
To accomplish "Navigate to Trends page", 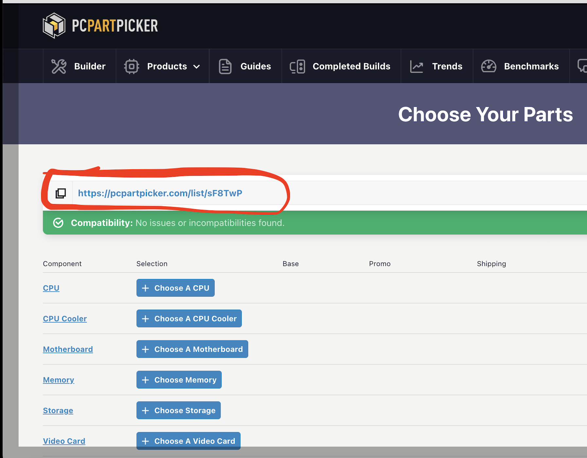I will click(x=437, y=66).
